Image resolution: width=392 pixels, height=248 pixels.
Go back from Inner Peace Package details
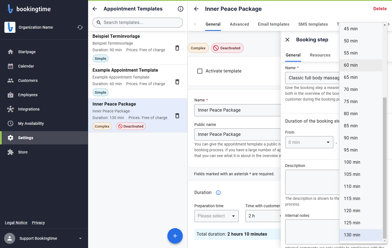coord(196,9)
